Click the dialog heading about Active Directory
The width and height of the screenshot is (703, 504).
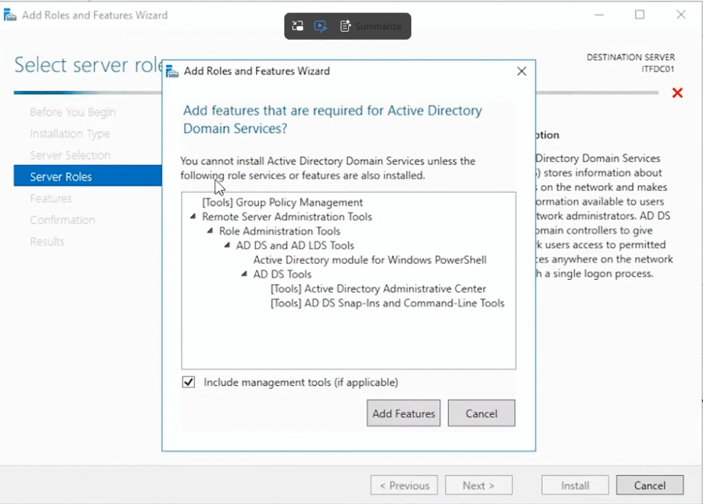point(332,119)
